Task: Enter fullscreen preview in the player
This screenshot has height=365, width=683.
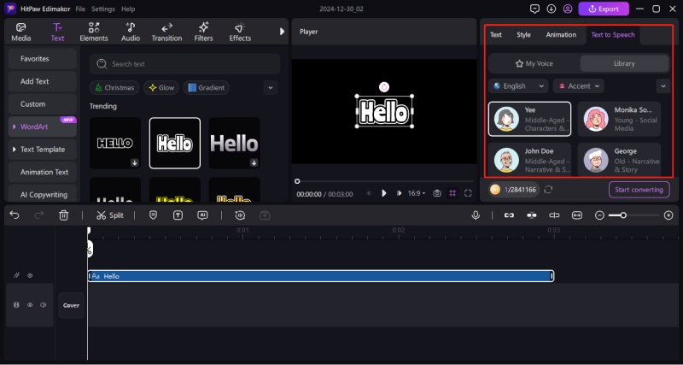Action: click(468, 193)
